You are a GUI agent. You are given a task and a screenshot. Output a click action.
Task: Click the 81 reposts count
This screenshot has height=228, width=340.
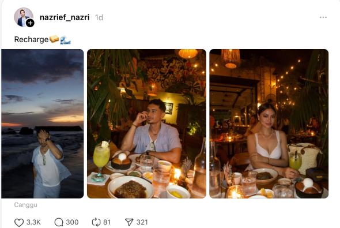click(x=107, y=222)
